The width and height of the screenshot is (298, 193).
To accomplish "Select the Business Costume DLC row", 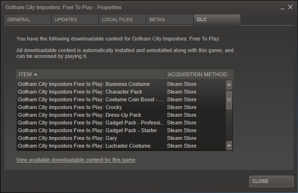I will (x=121, y=84).
